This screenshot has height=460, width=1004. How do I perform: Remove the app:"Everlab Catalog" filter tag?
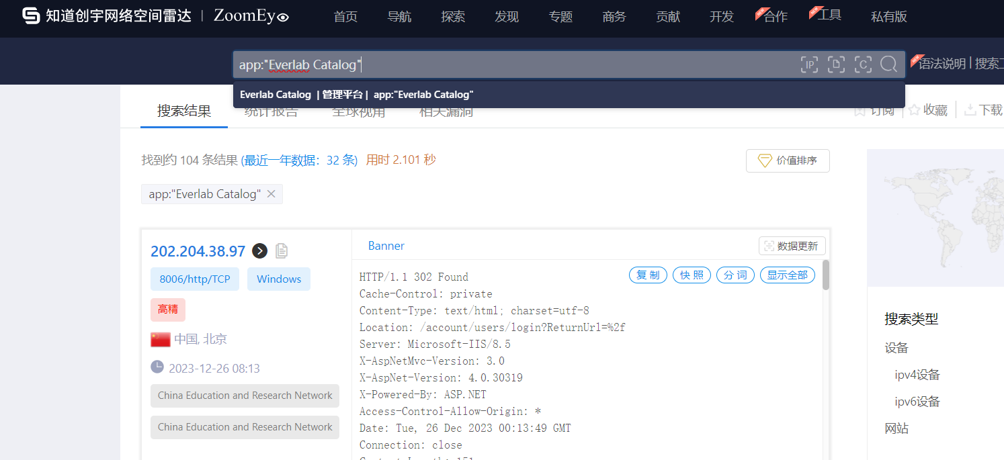coord(271,194)
